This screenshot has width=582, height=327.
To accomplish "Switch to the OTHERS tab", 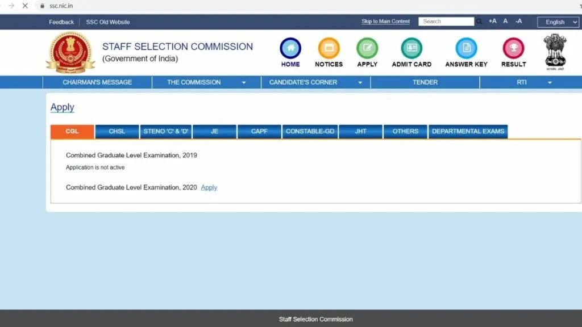I will (x=405, y=131).
